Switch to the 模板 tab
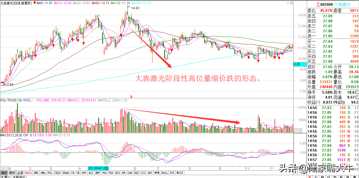 (12, 173)
